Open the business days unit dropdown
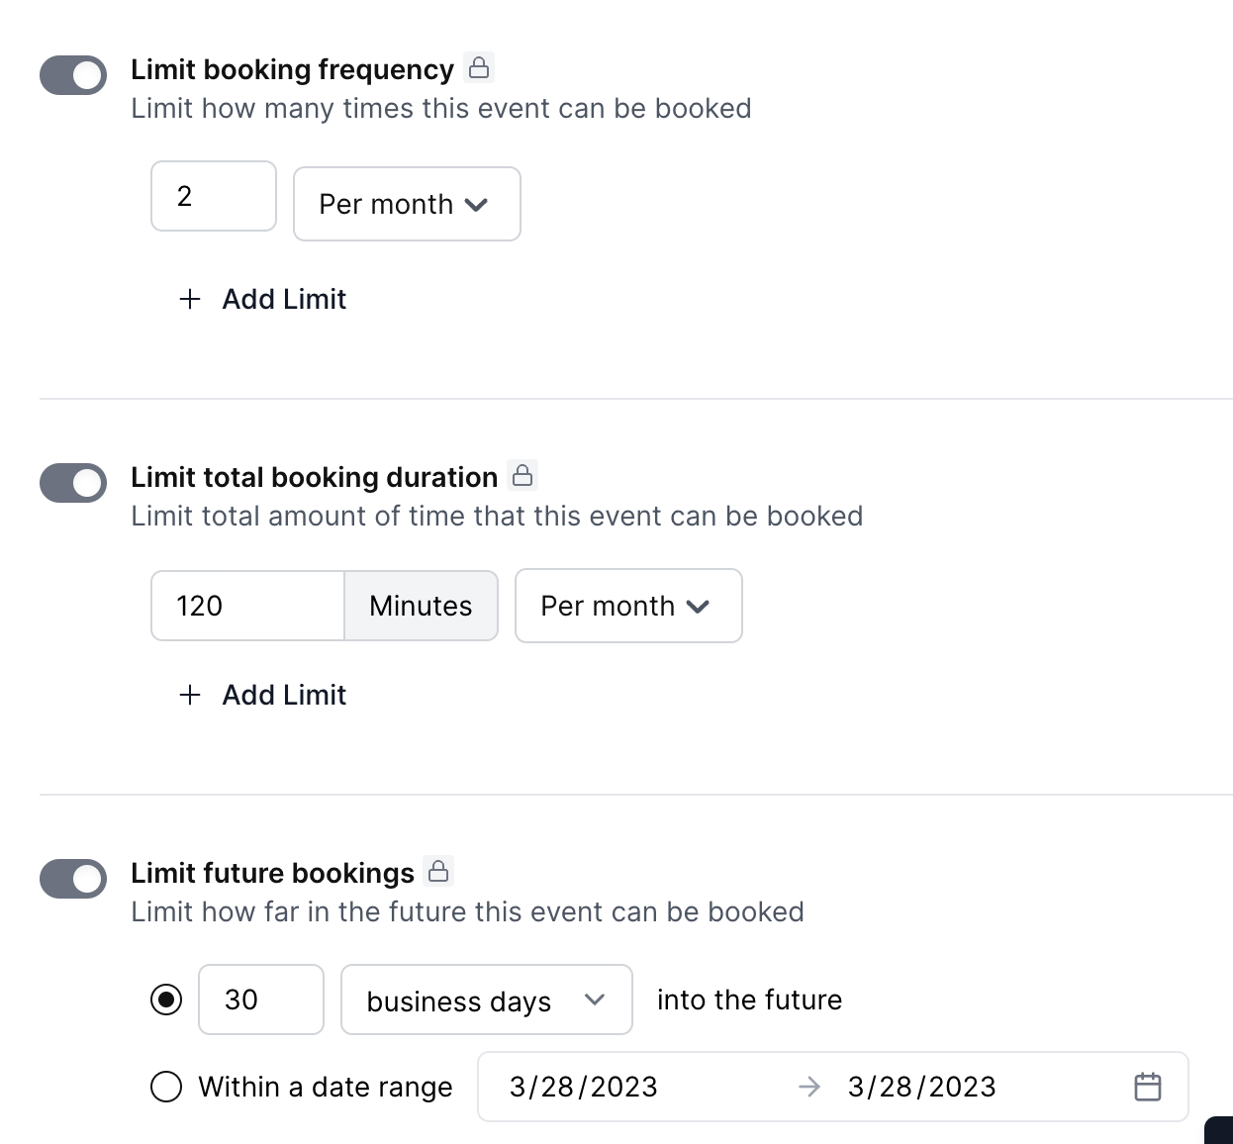 tap(486, 1001)
